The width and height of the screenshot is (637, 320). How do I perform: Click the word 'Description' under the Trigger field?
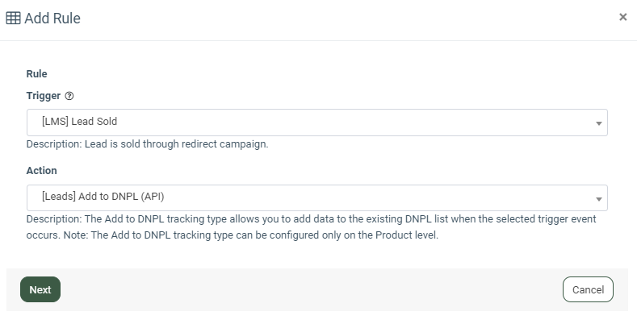point(53,144)
